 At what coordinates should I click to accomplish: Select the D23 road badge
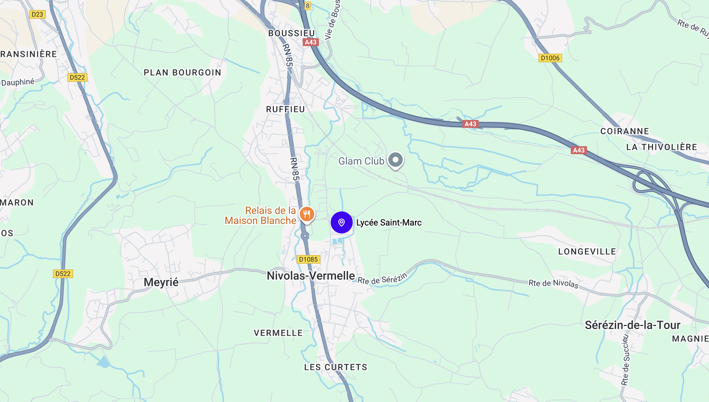coord(37,14)
